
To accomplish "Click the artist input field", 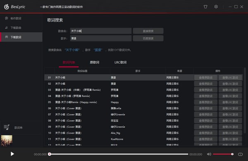I will point(101,38).
